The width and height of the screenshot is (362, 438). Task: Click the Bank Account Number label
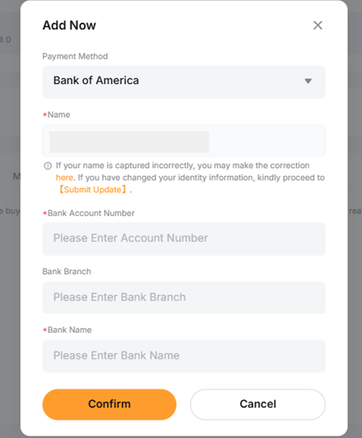point(91,213)
